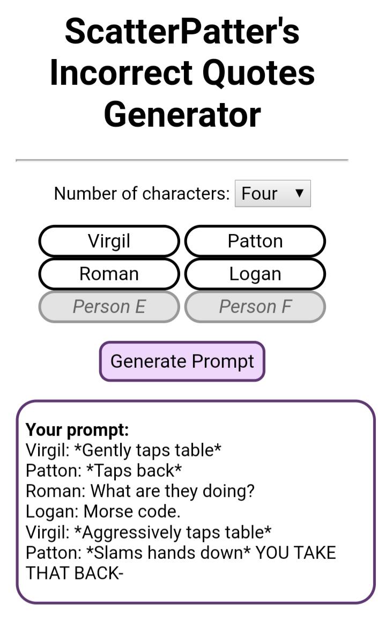Focus the Roman name input

click(109, 274)
